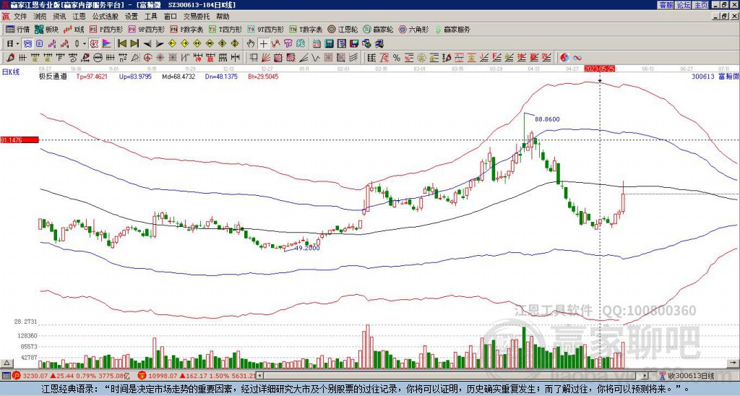Switch to K线 view button

[x=73, y=29]
